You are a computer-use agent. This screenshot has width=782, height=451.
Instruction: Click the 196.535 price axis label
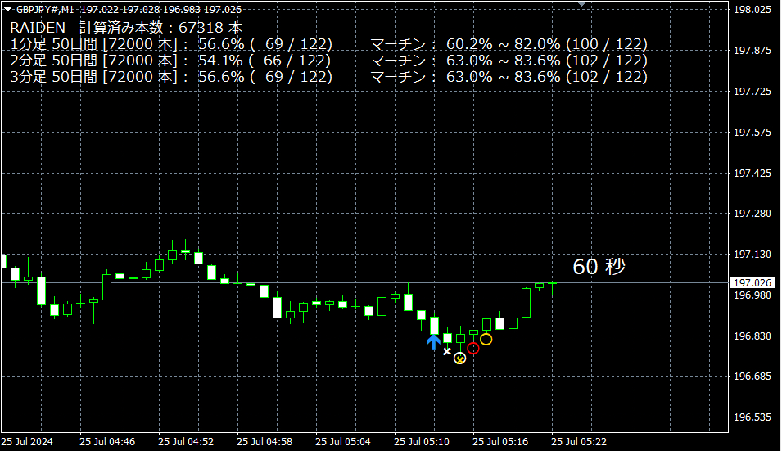click(753, 417)
